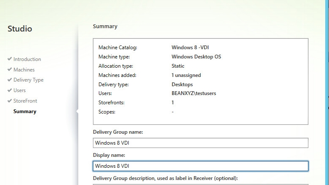Select the '1 unassigned' machines value
The height and width of the screenshot is (185, 329).
[x=186, y=75]
